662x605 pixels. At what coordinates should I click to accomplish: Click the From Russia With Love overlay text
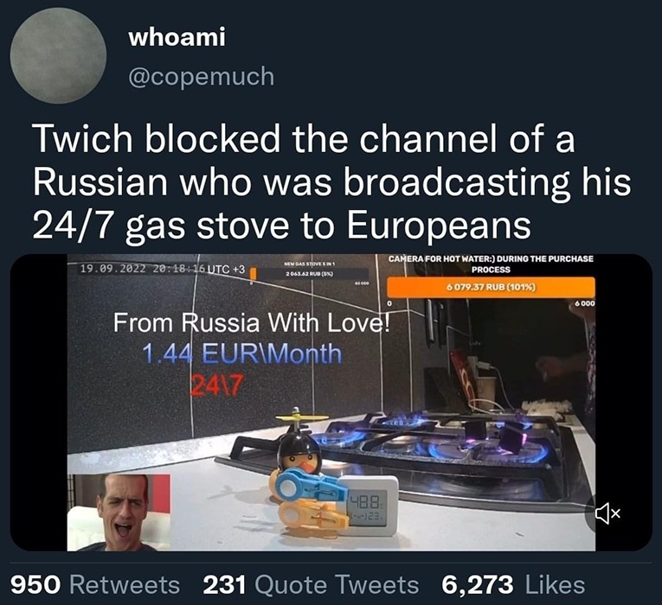[251, 323]
